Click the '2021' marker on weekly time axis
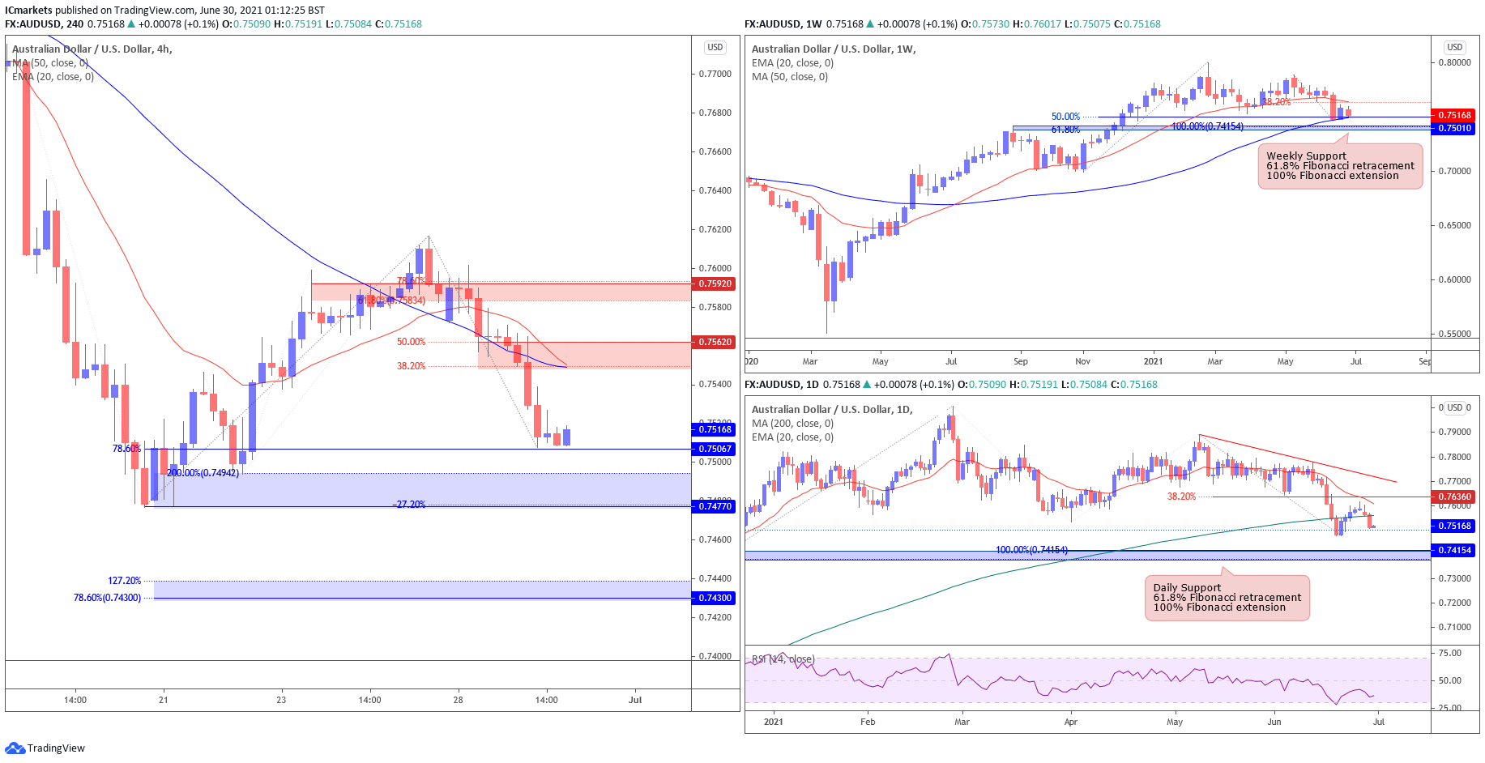Screen dimensions: 1485x763 1153,361
